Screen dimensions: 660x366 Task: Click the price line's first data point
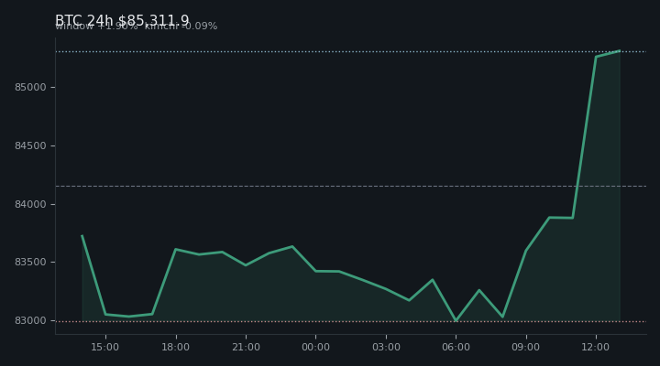[x=82, y=235]
